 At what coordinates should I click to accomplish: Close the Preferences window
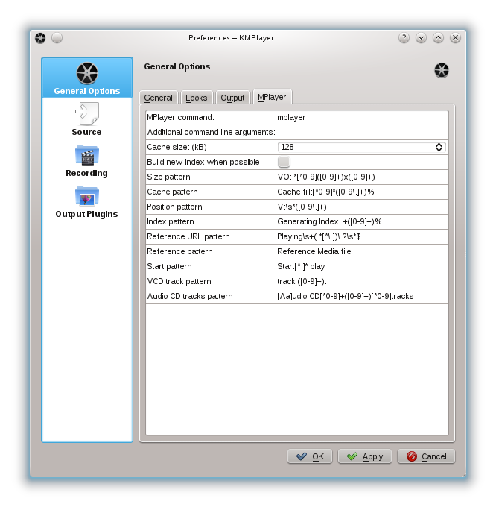(x=455, y=38)
